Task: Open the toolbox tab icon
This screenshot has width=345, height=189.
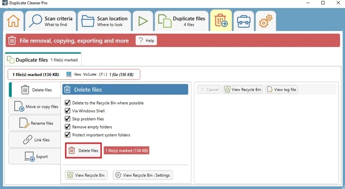Action: (x=244, y=21)
